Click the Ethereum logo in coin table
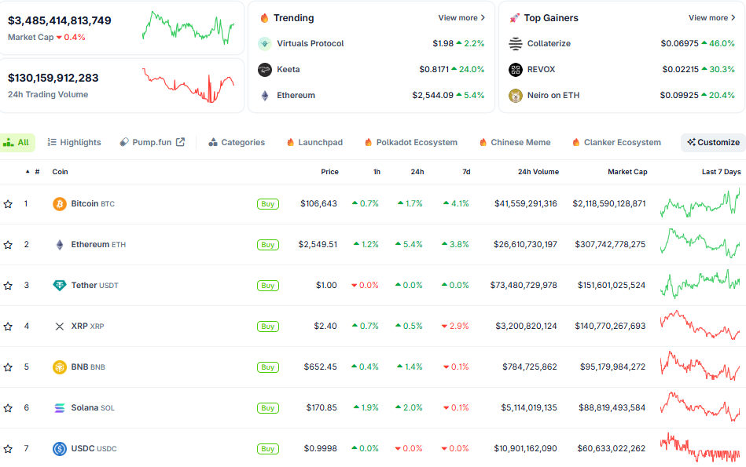 tap(60, 245)
